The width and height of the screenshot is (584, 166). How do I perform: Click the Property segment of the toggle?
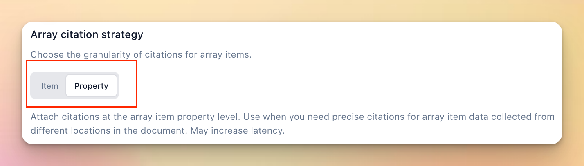click(91, 86)
